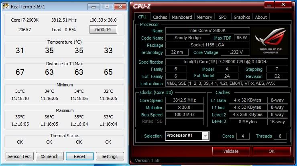
Task: Go to the SPD tab
Action: (222, 17)
